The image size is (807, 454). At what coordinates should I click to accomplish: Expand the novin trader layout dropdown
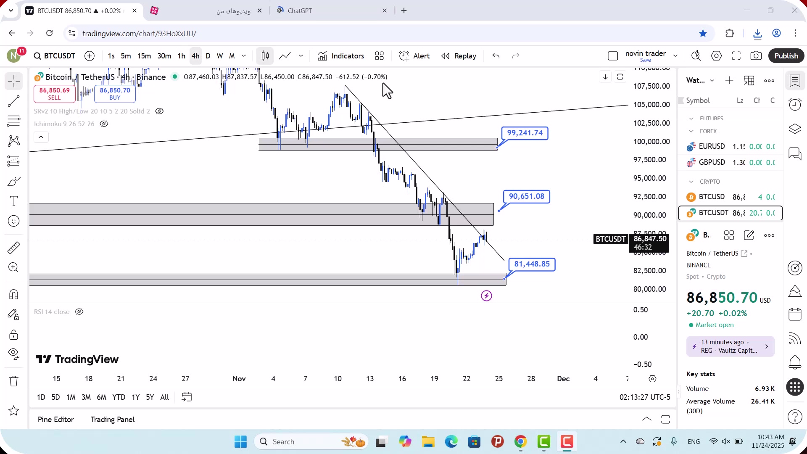point(675,56)
